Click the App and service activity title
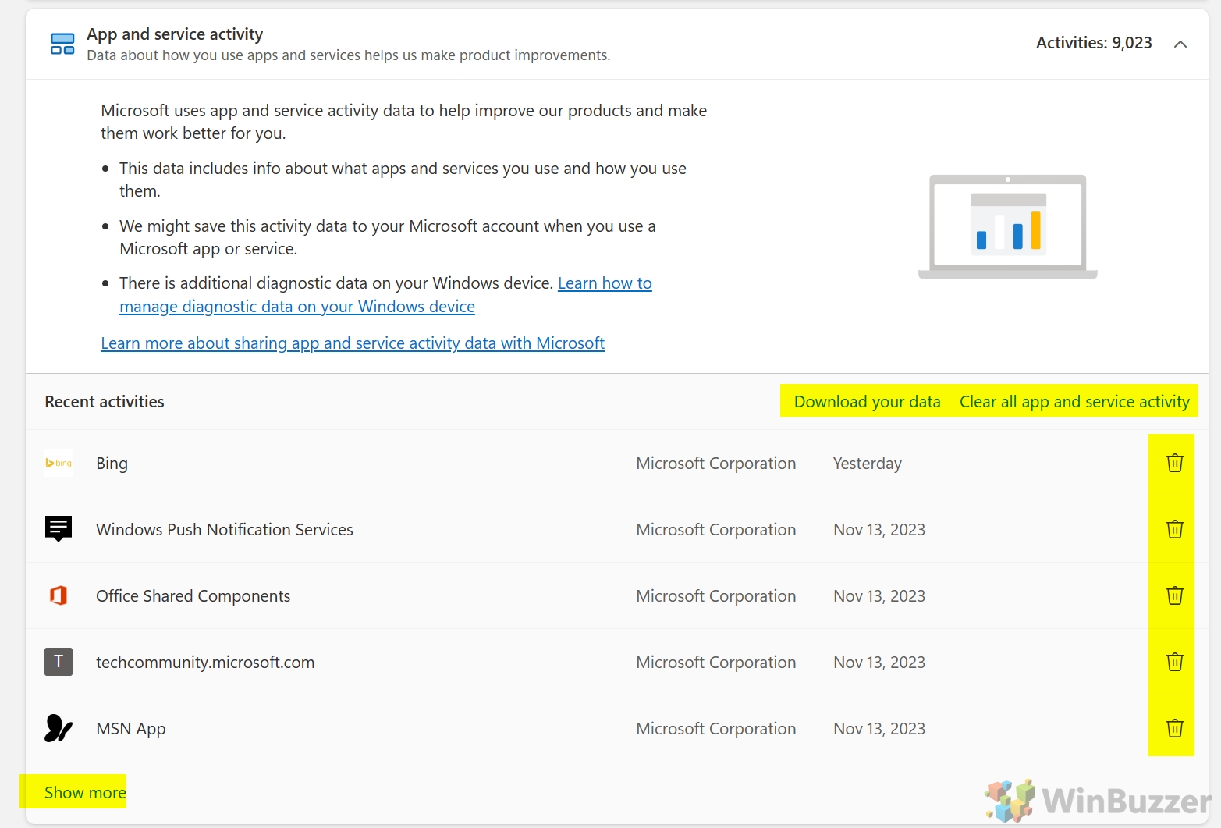Image resolution: width=1221 pixels, height=828 pixels. 175,34
